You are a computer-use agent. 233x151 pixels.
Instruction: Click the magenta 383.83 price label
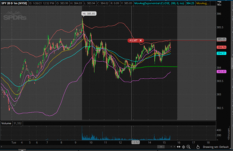[221, 72]
